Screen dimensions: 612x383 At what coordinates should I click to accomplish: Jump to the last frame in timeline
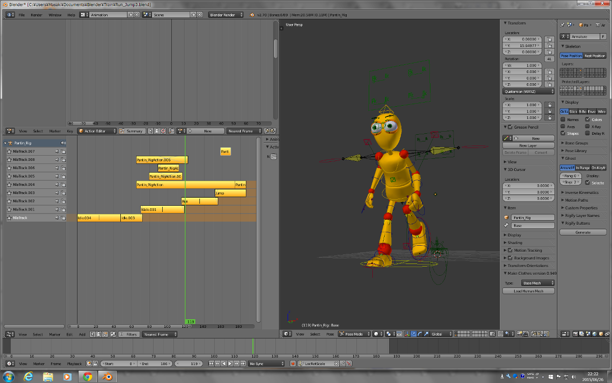click(x=243, y=364)
